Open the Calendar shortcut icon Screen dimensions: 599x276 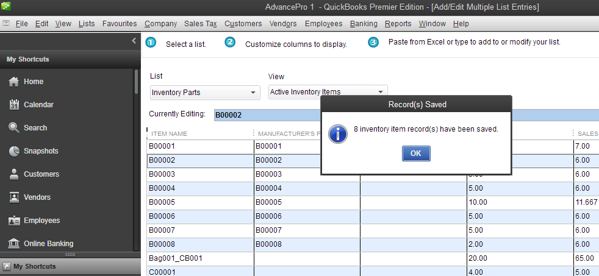[x=14, y=105]
